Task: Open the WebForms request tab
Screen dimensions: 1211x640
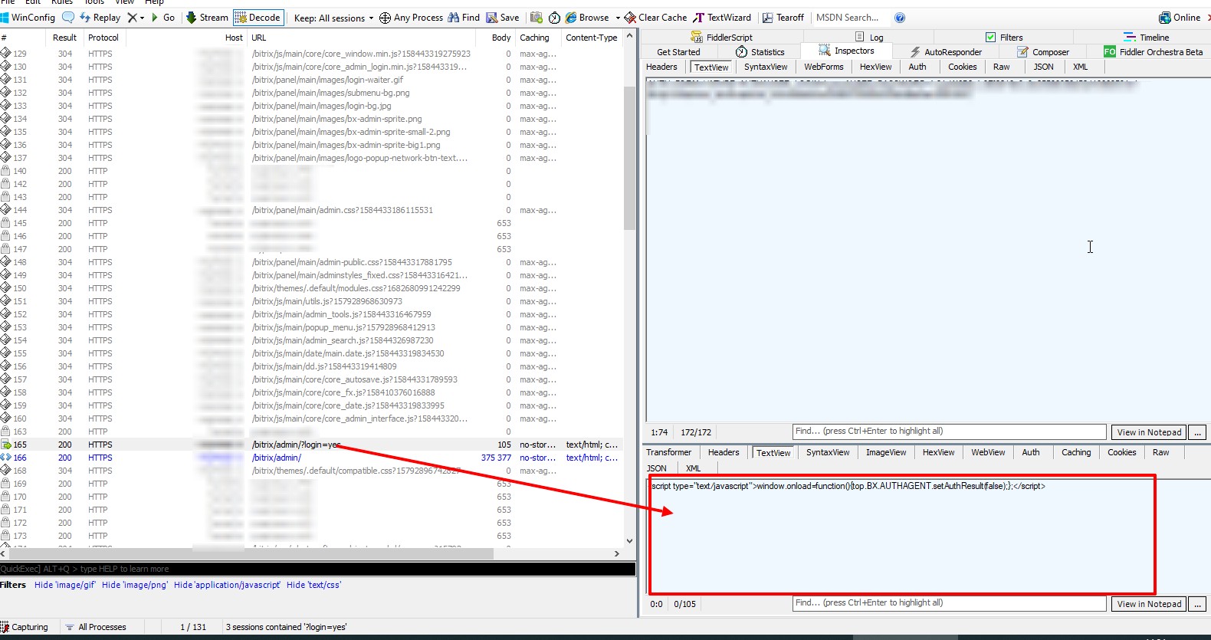Action: pyautogui.click(x=824, y=67)
